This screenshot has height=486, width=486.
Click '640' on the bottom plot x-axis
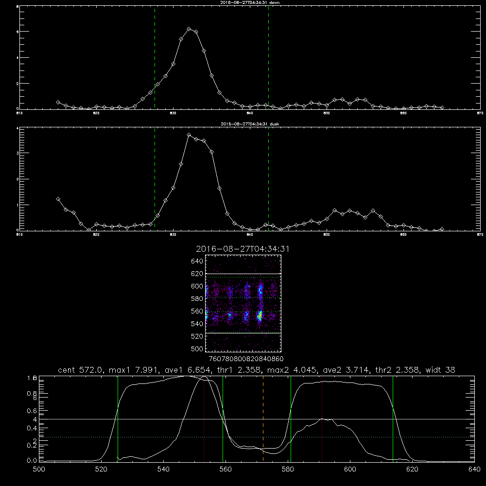click(x=474, y=469)
